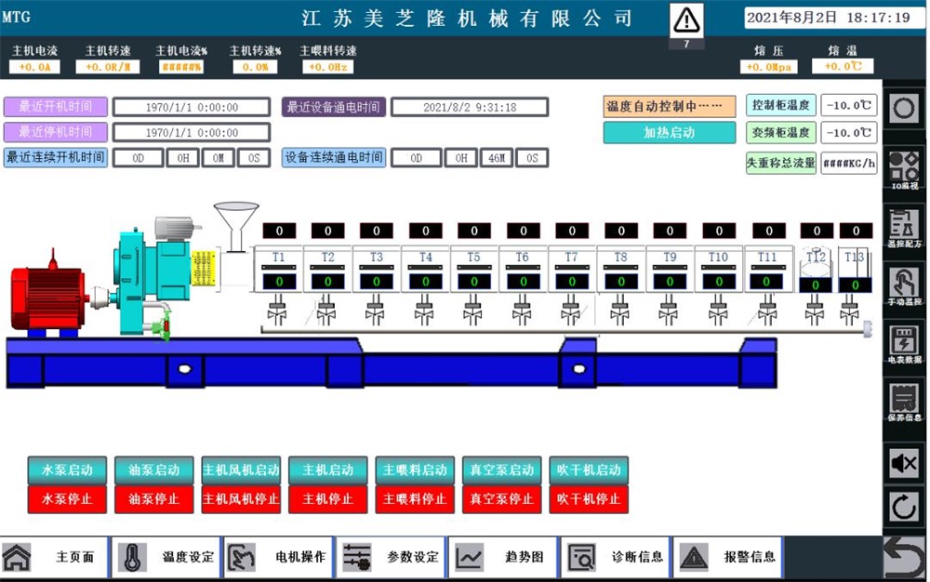Click the circular refresh arrow icon
Image resolution: width=930 pixels, height=582 pixels.
click(904, 508)
